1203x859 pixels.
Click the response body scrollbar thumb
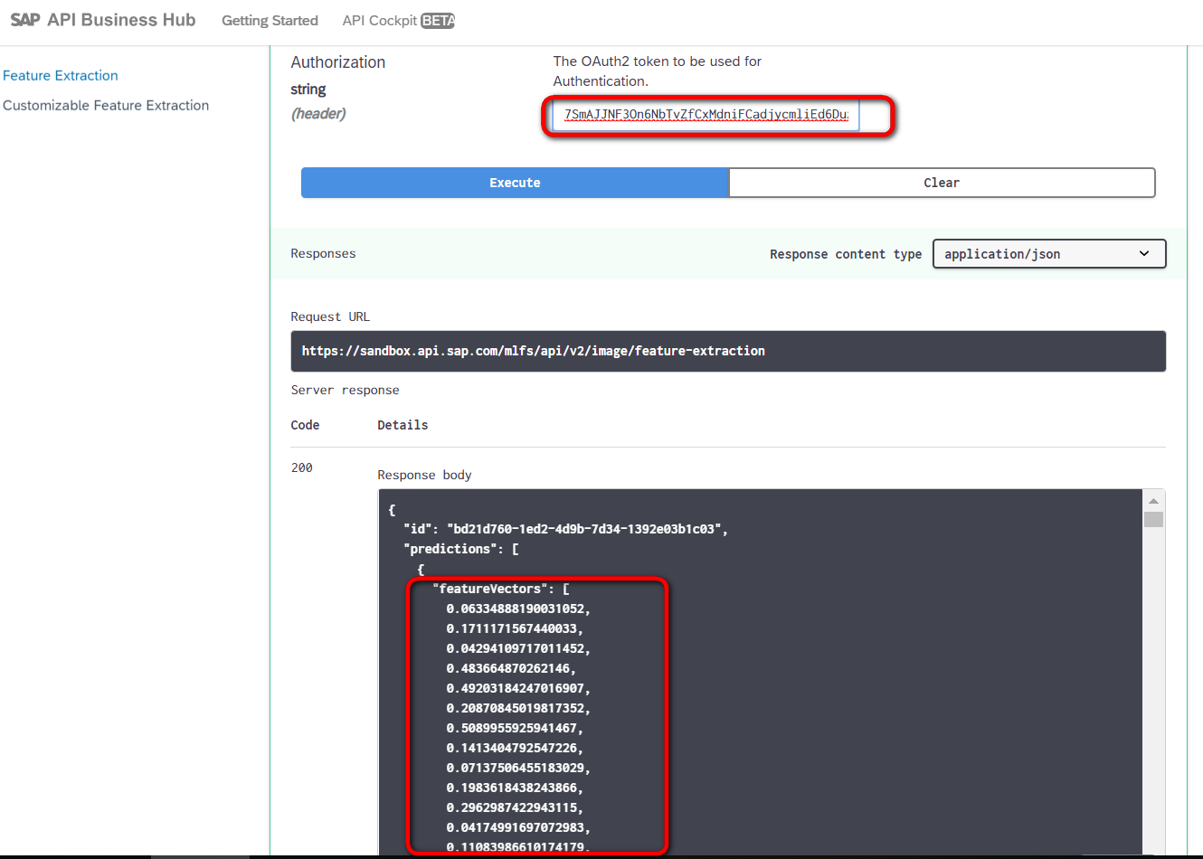(1153, 519)
